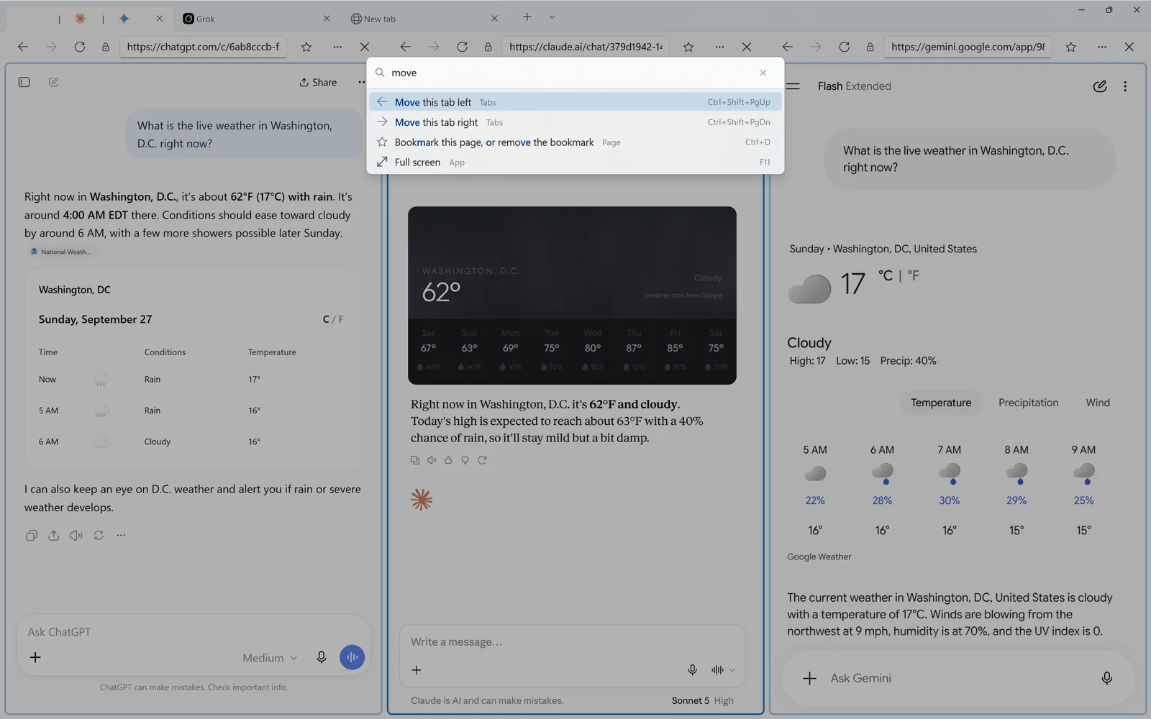Open a new browser tab with plus

pyautogui.click(x=527, y=17)
